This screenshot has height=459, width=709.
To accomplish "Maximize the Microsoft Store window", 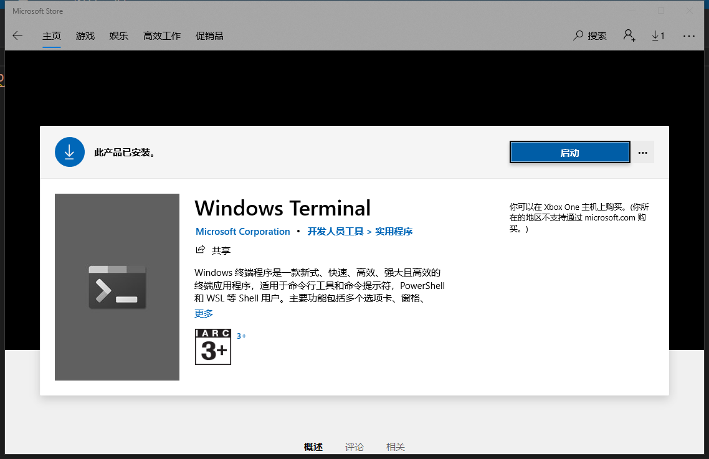I will [661, 11].
